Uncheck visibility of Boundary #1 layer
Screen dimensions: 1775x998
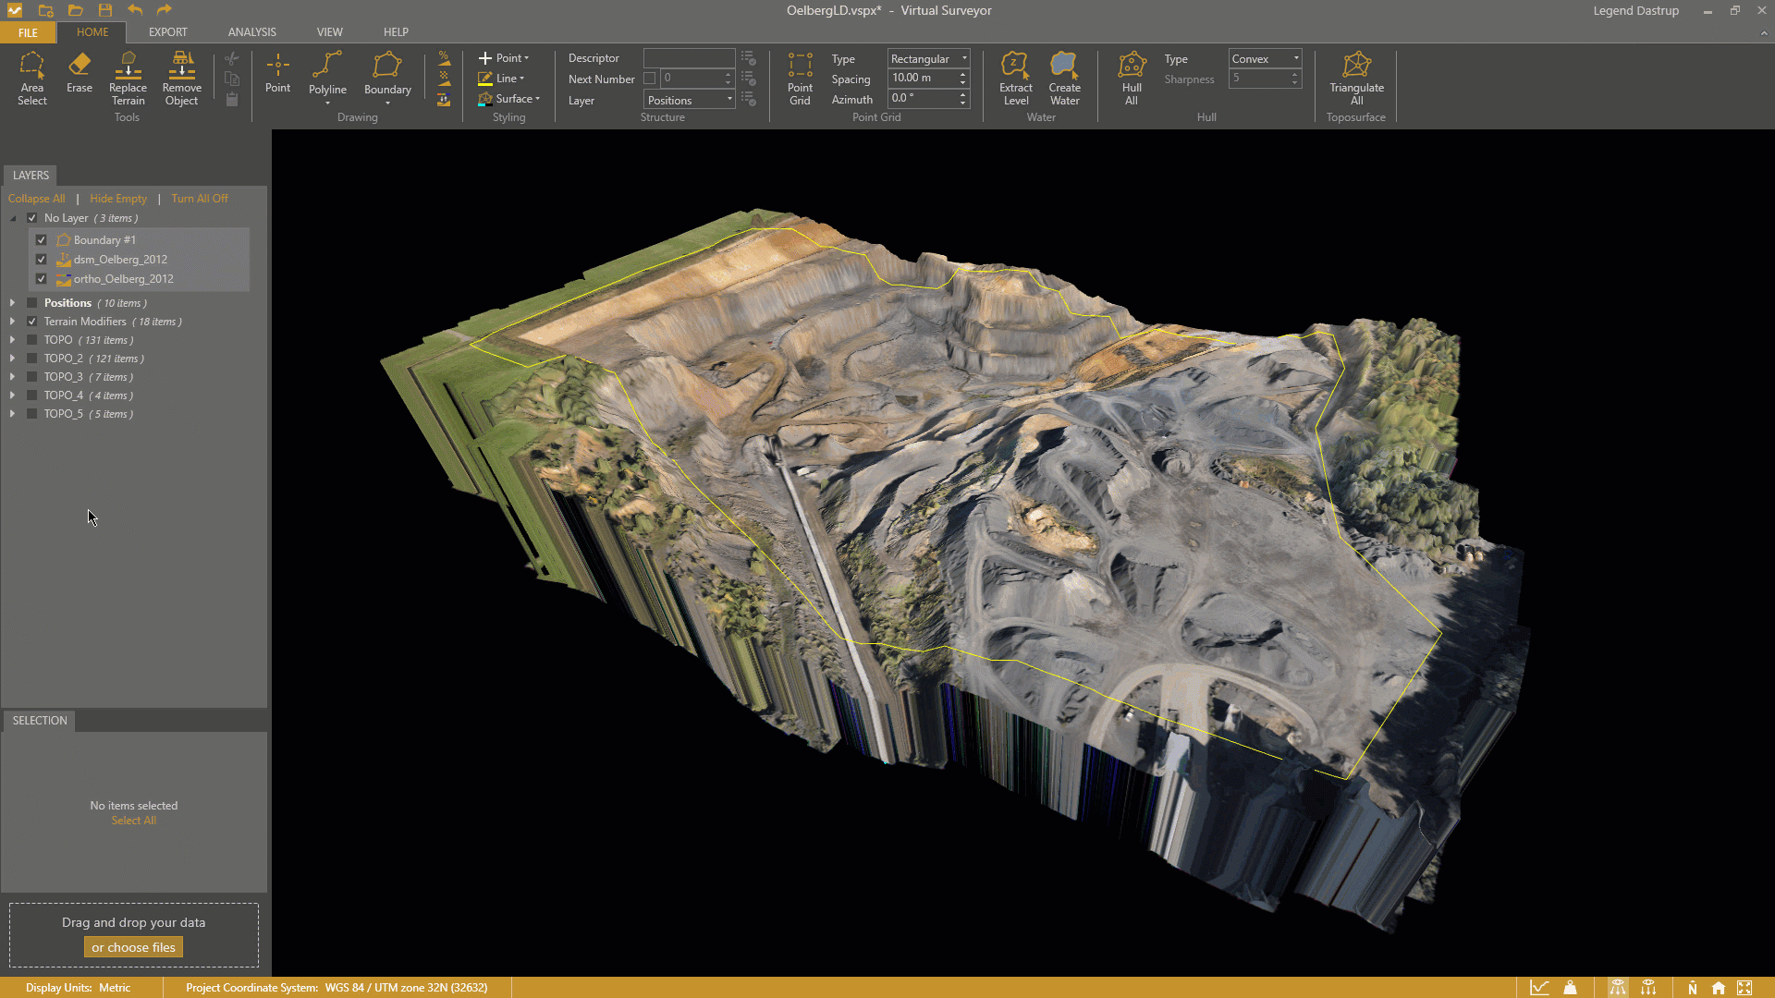click(x=41, y=239)
